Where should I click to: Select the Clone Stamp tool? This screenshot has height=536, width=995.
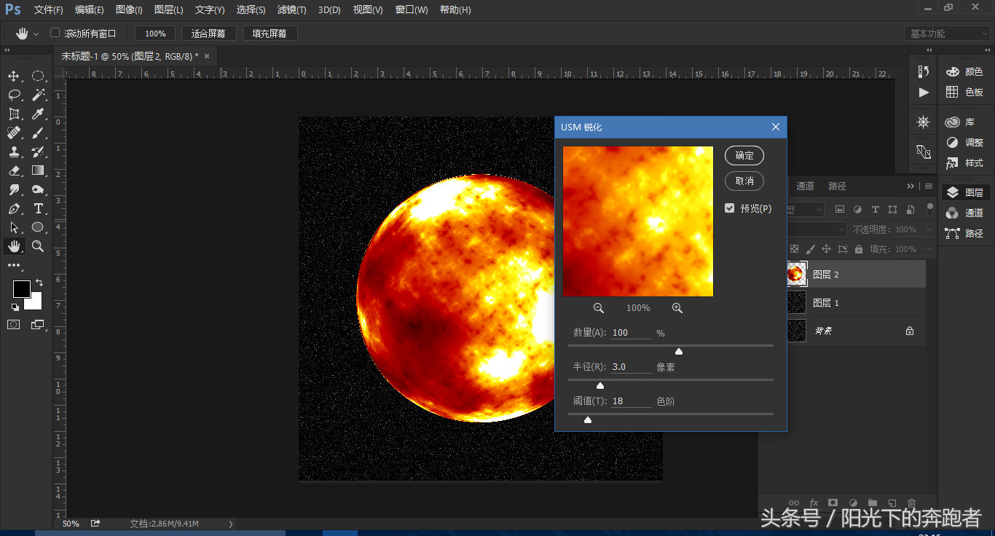(x=14, y=152)
